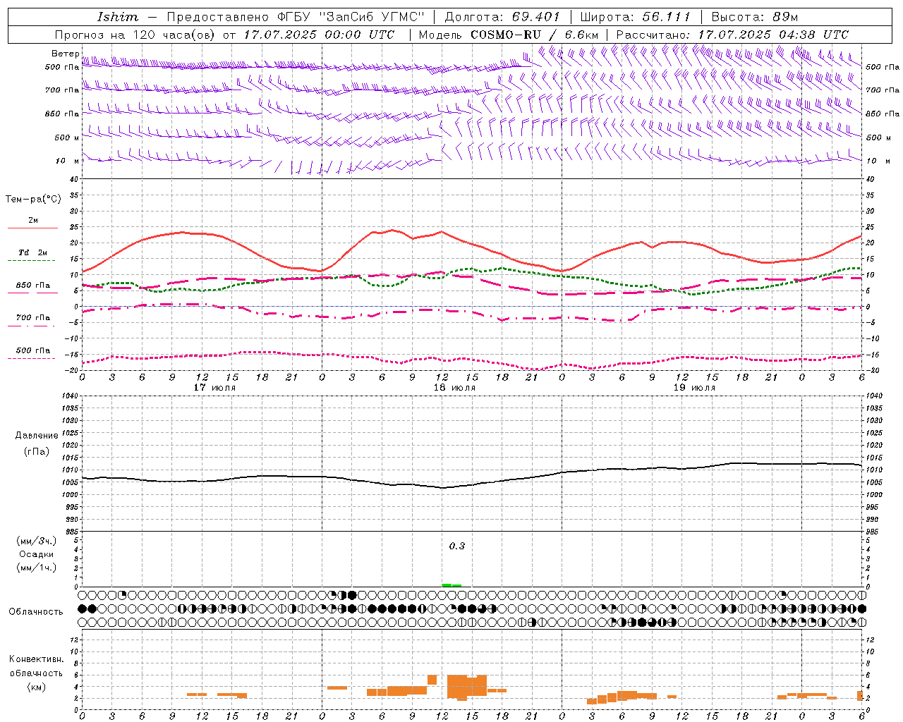Click the red "2м" temperature legend entry
This screenshot has height=722, width=903.
(33, 221)
